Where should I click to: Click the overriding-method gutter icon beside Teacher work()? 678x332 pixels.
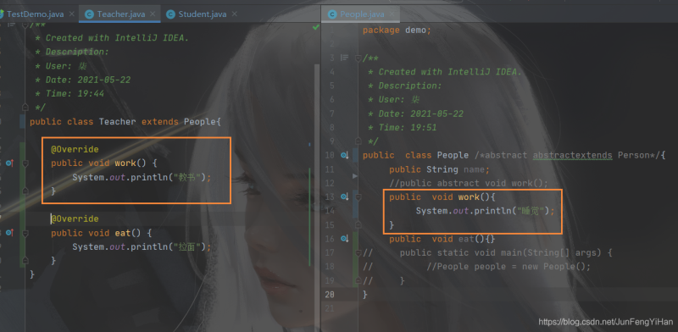point(9,163)
